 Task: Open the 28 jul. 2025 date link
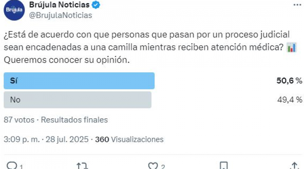pyautogui.click(x=67, y=139)
